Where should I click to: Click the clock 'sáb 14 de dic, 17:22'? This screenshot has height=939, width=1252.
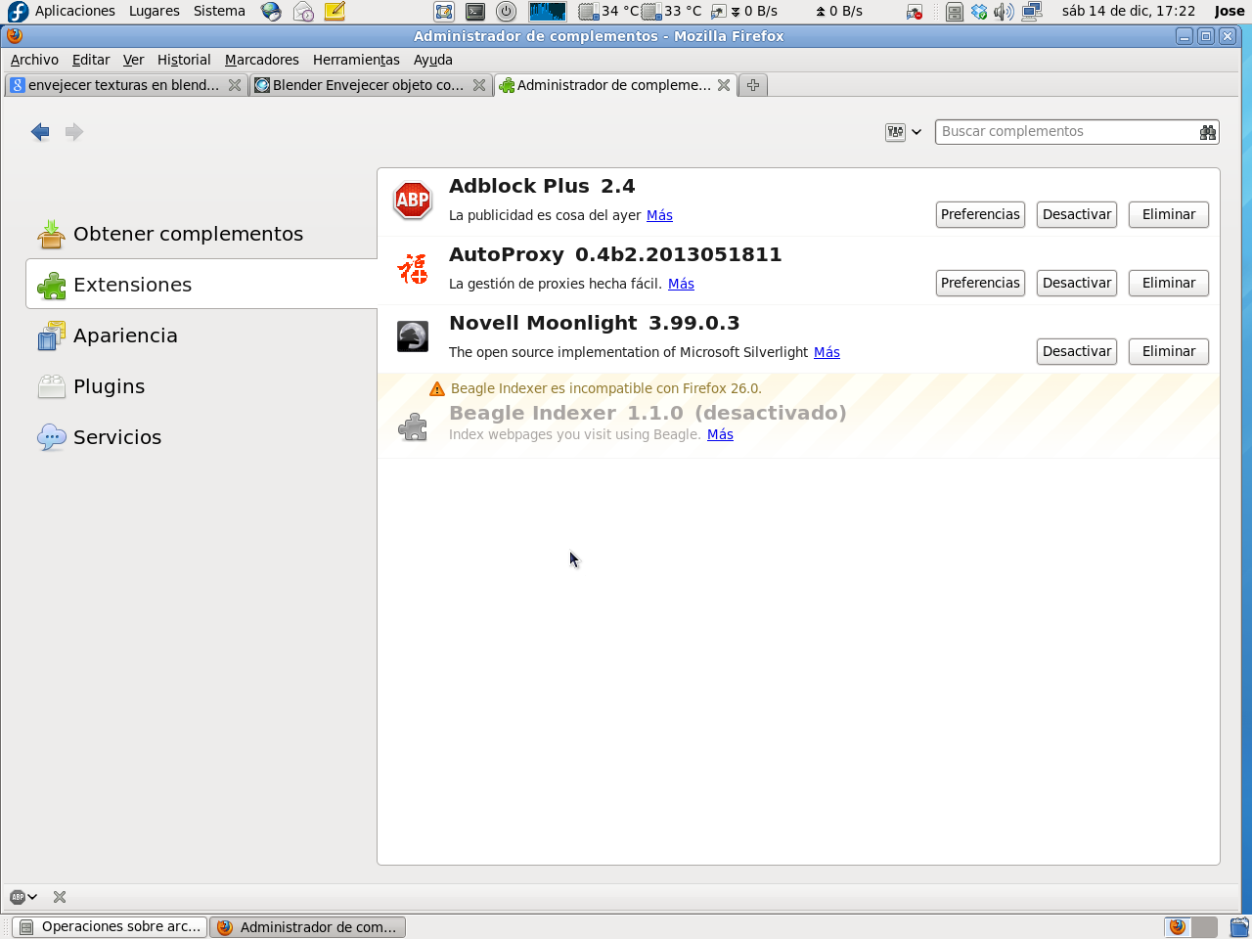pos(1129,11)
